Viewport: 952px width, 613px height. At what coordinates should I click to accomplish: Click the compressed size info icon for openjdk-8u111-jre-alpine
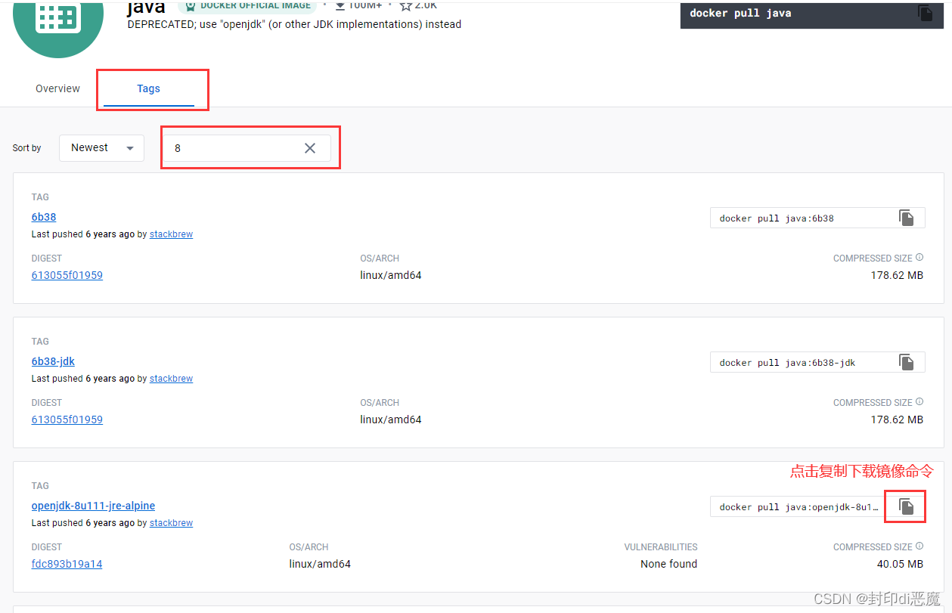click(919, 546)
